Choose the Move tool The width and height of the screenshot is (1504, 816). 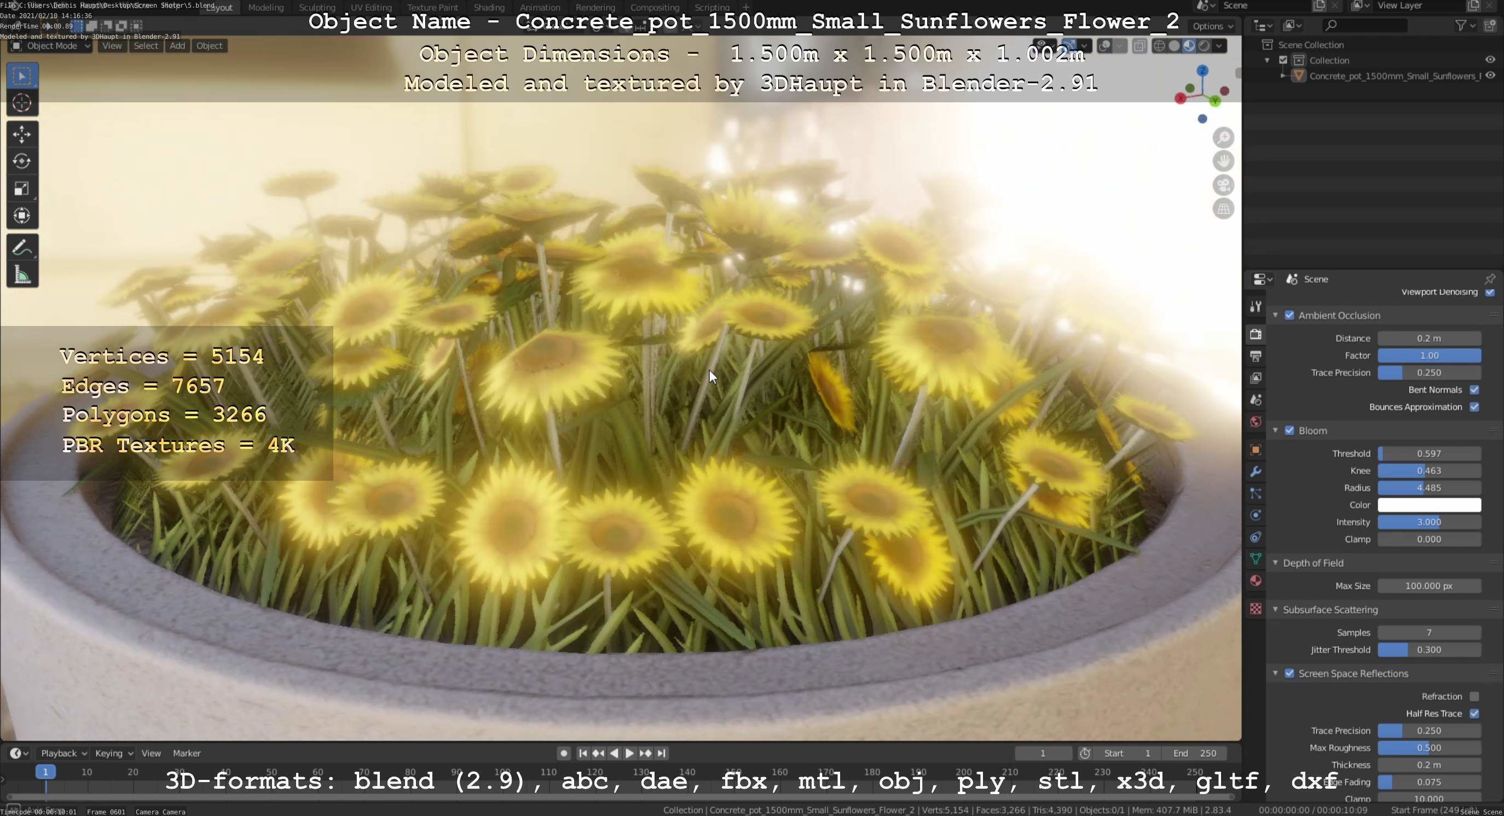[x=22, y=135]
